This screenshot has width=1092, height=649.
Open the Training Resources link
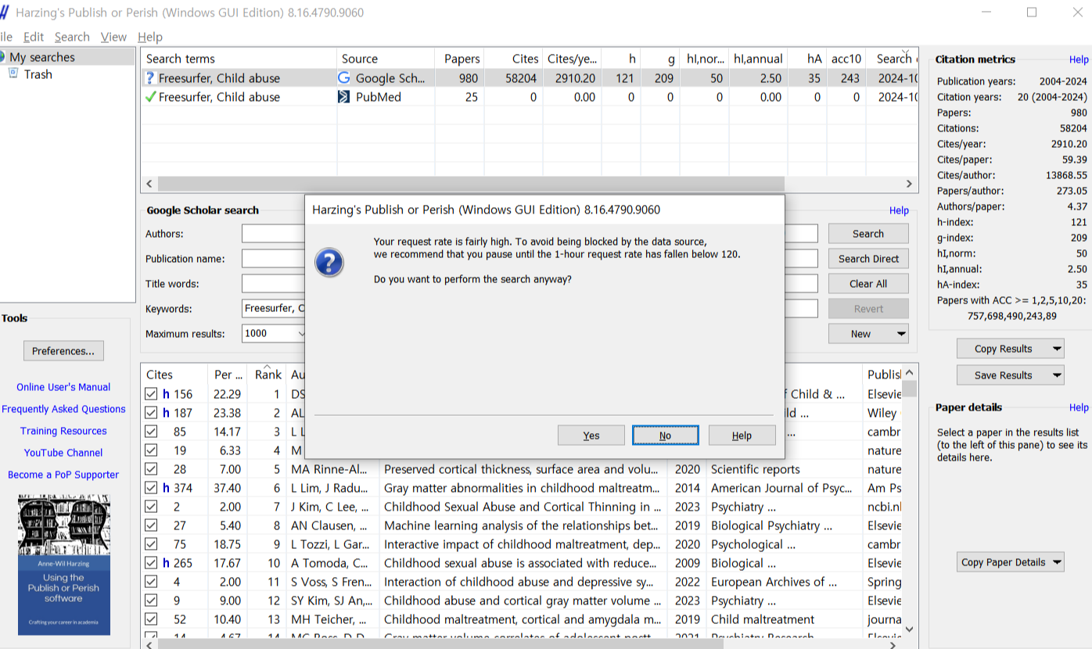coord(63,431)
